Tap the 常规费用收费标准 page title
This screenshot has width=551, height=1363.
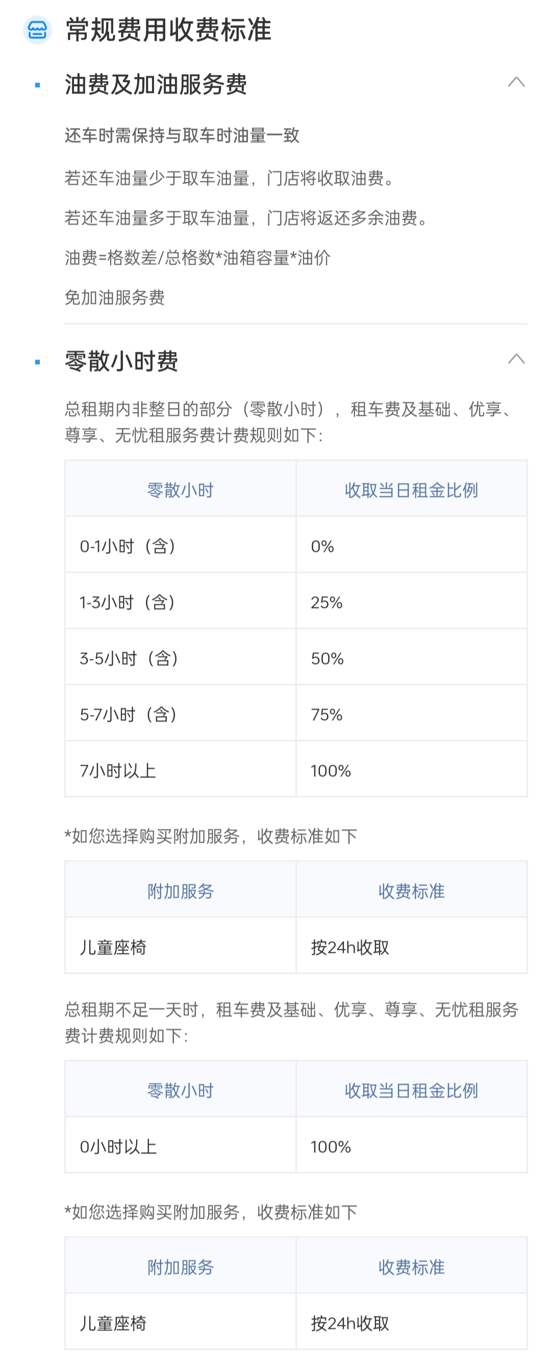[x=168, y=30]
